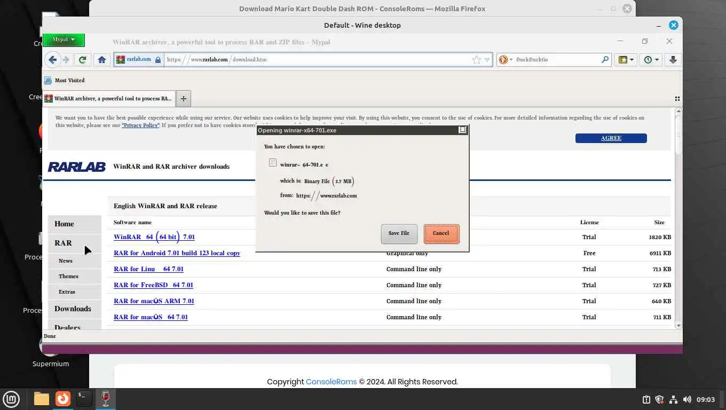This screenshot has width=726, height=410.
Task: Open ConsoleRoms link in Firefox footer
Action: tap(331, 382)
